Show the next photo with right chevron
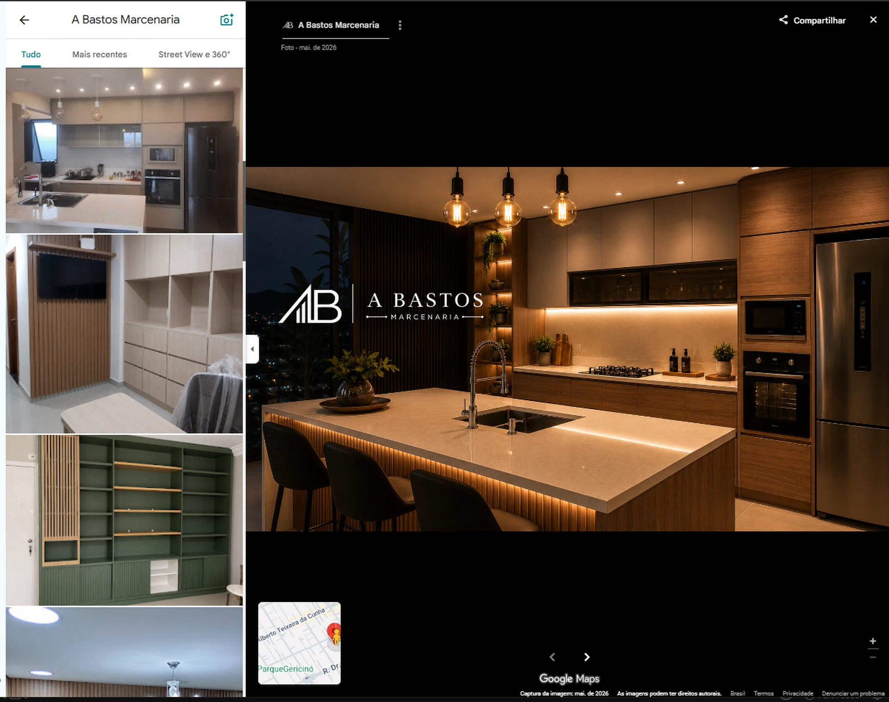This screenshot has height=702, width=889. pos(587,657)
